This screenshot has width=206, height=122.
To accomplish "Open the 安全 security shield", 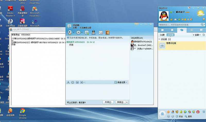I will point(179,116).
